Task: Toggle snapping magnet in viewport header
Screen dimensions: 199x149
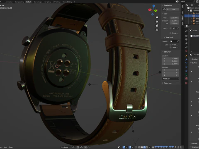Action: click(78, 147)
